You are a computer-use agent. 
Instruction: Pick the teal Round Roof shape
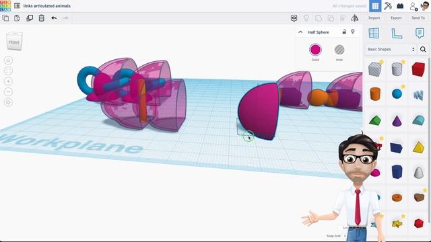[418, 120]
